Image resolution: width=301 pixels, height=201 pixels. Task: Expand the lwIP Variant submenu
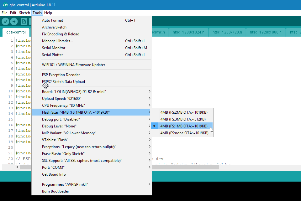tap(92, 133)
